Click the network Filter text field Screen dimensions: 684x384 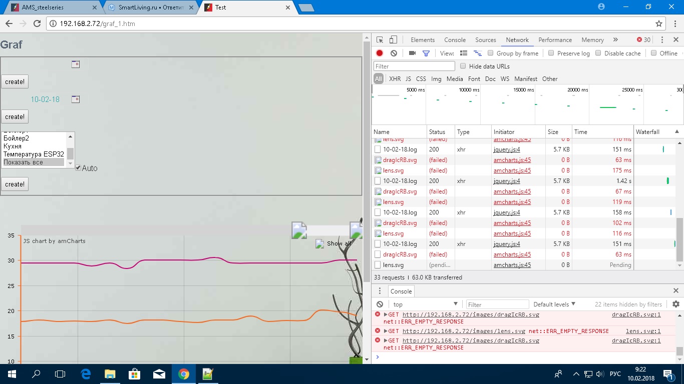(x=414, y=66)
